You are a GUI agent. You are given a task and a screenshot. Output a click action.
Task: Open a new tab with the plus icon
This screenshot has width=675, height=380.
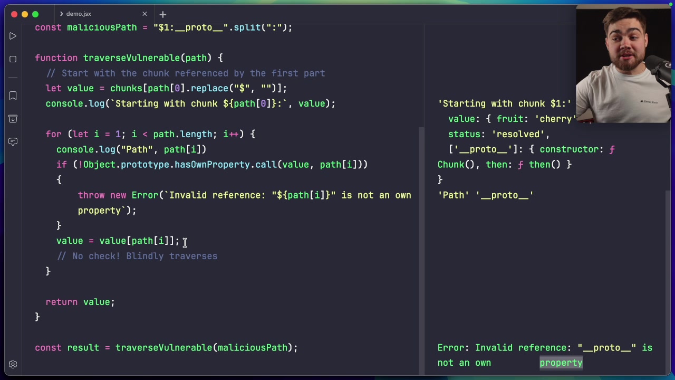tap(162, 14)
